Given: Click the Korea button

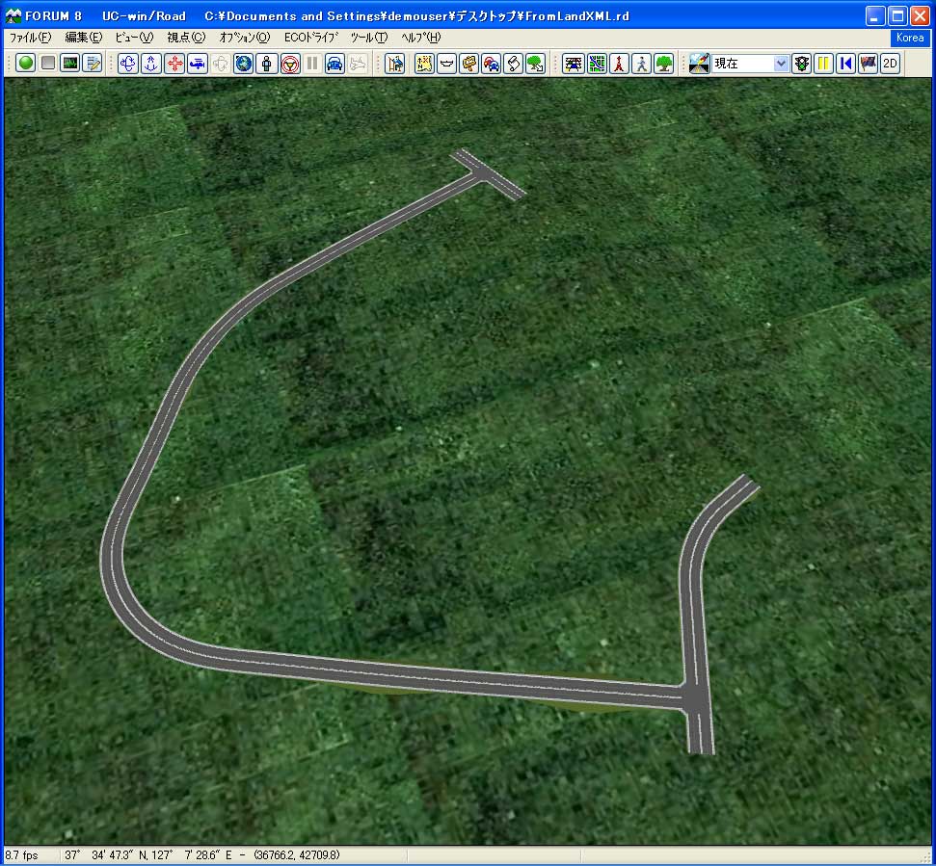Looking at the screenshot, I should (x=910, y=38).
